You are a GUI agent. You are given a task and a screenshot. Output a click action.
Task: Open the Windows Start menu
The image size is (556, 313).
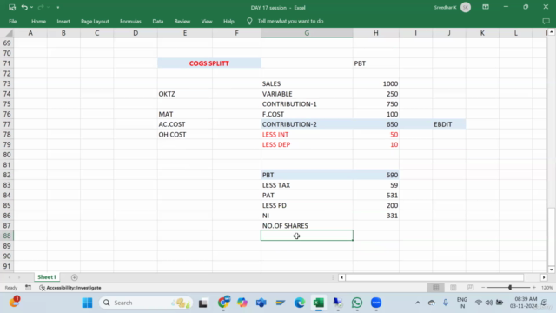87,303
